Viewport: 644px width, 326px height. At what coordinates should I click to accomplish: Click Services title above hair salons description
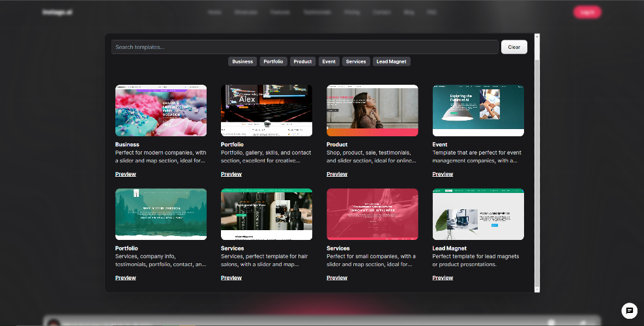click(233, 248)
